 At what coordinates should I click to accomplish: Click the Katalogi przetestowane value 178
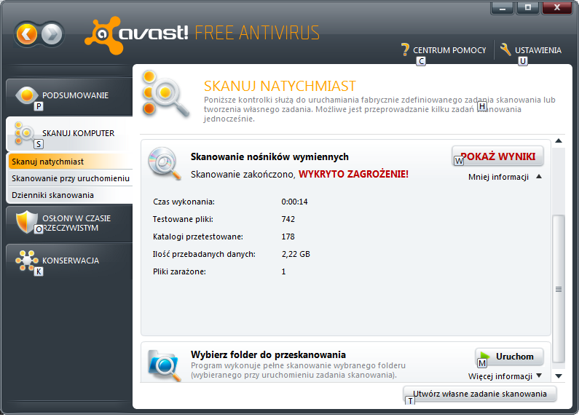pos(288,237)
